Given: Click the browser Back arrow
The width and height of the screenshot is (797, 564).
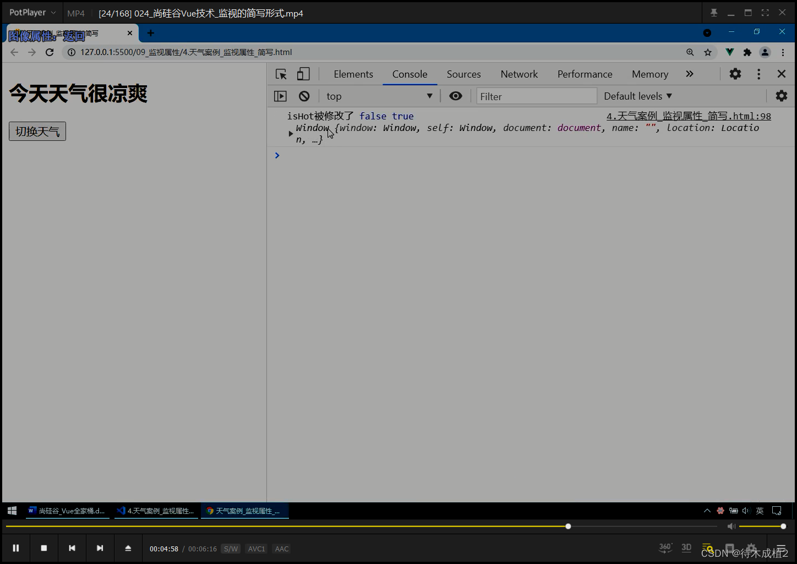Looking at the screenshot, I should (14, 52).
